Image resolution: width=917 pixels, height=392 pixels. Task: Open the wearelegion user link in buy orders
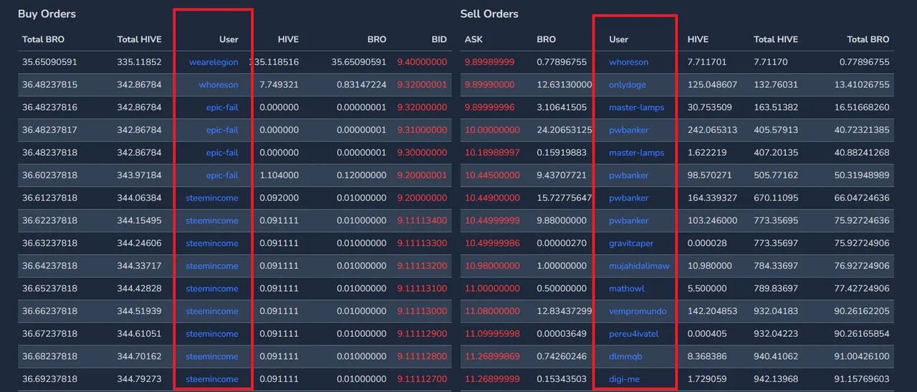pyautogui.click(x=213, y=62)
